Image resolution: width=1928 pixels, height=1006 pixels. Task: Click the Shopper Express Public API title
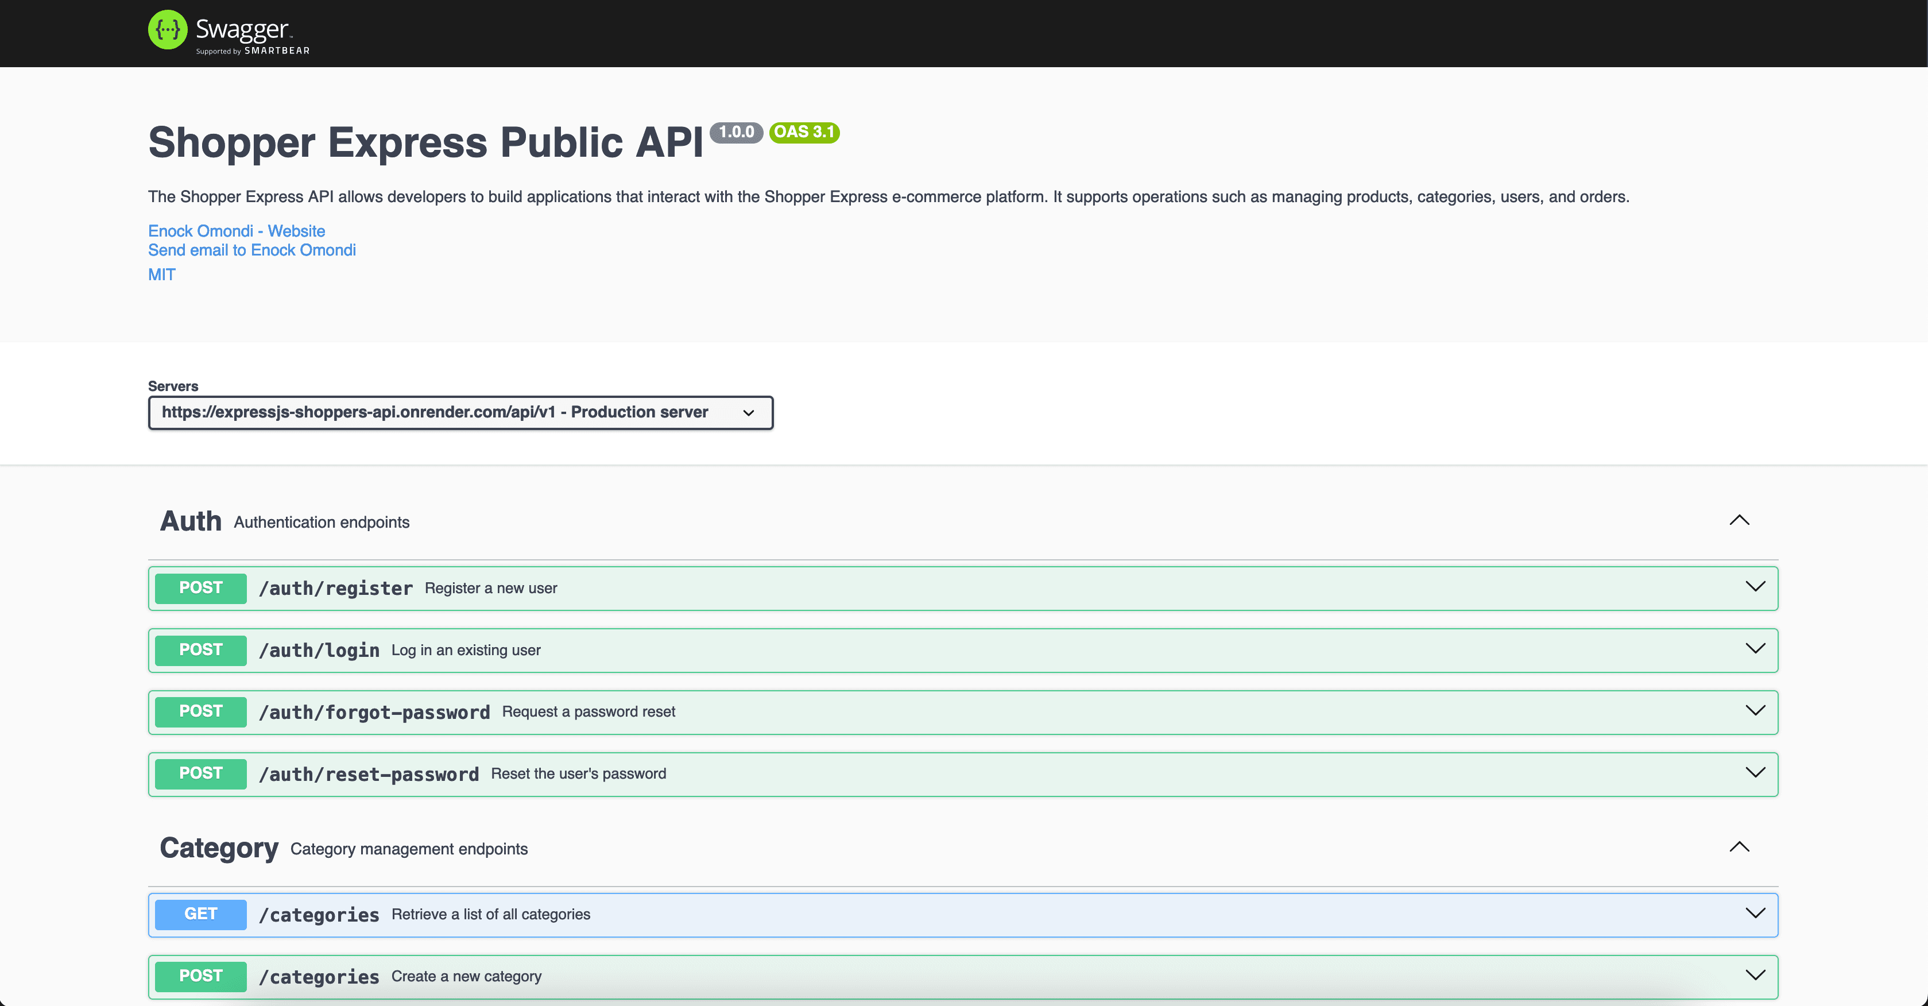coord(426,142)
